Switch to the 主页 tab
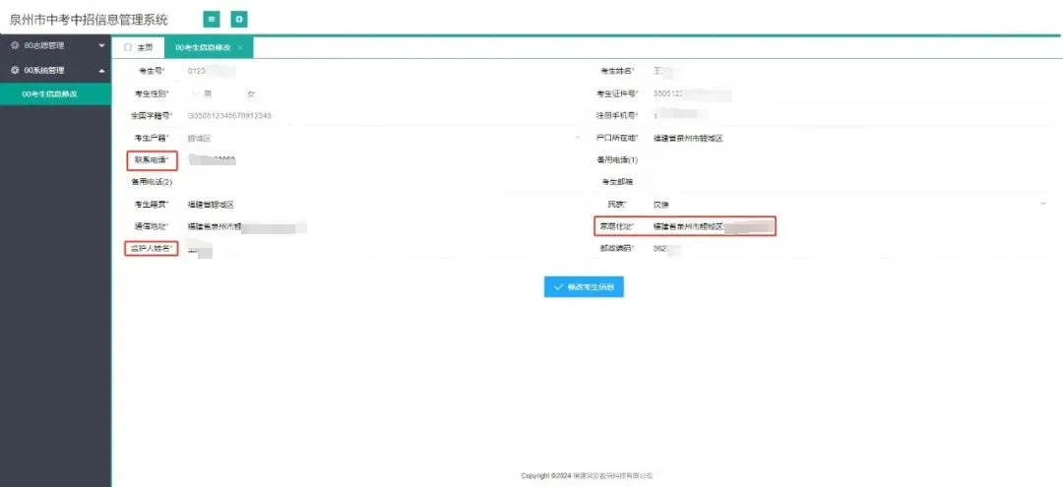 (139, 47)
